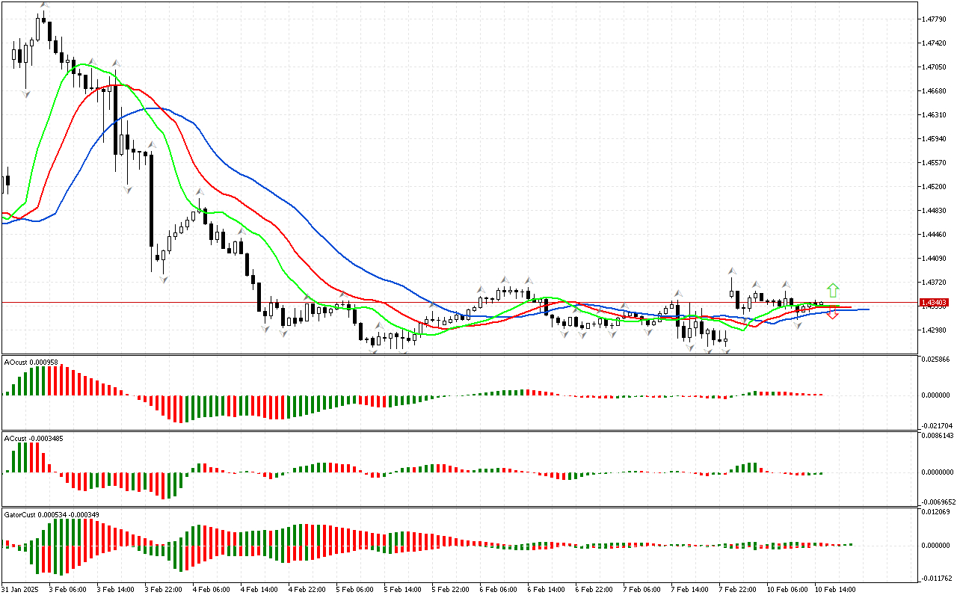Click the green up arrow signal marker
Image resolution: width=957 pixels, height=598 pixels.
tap(833, 291)
